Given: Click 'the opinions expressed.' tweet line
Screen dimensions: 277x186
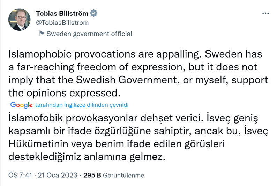Looking at the screenshot, I should click(65, 93).
